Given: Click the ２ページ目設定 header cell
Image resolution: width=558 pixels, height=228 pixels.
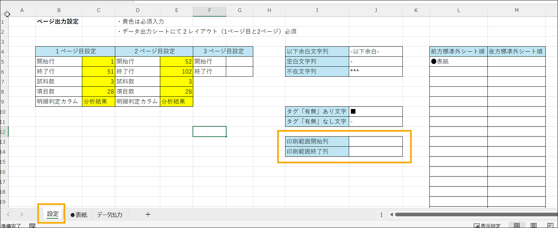Looking at the screenshot, I should (154, 51).
